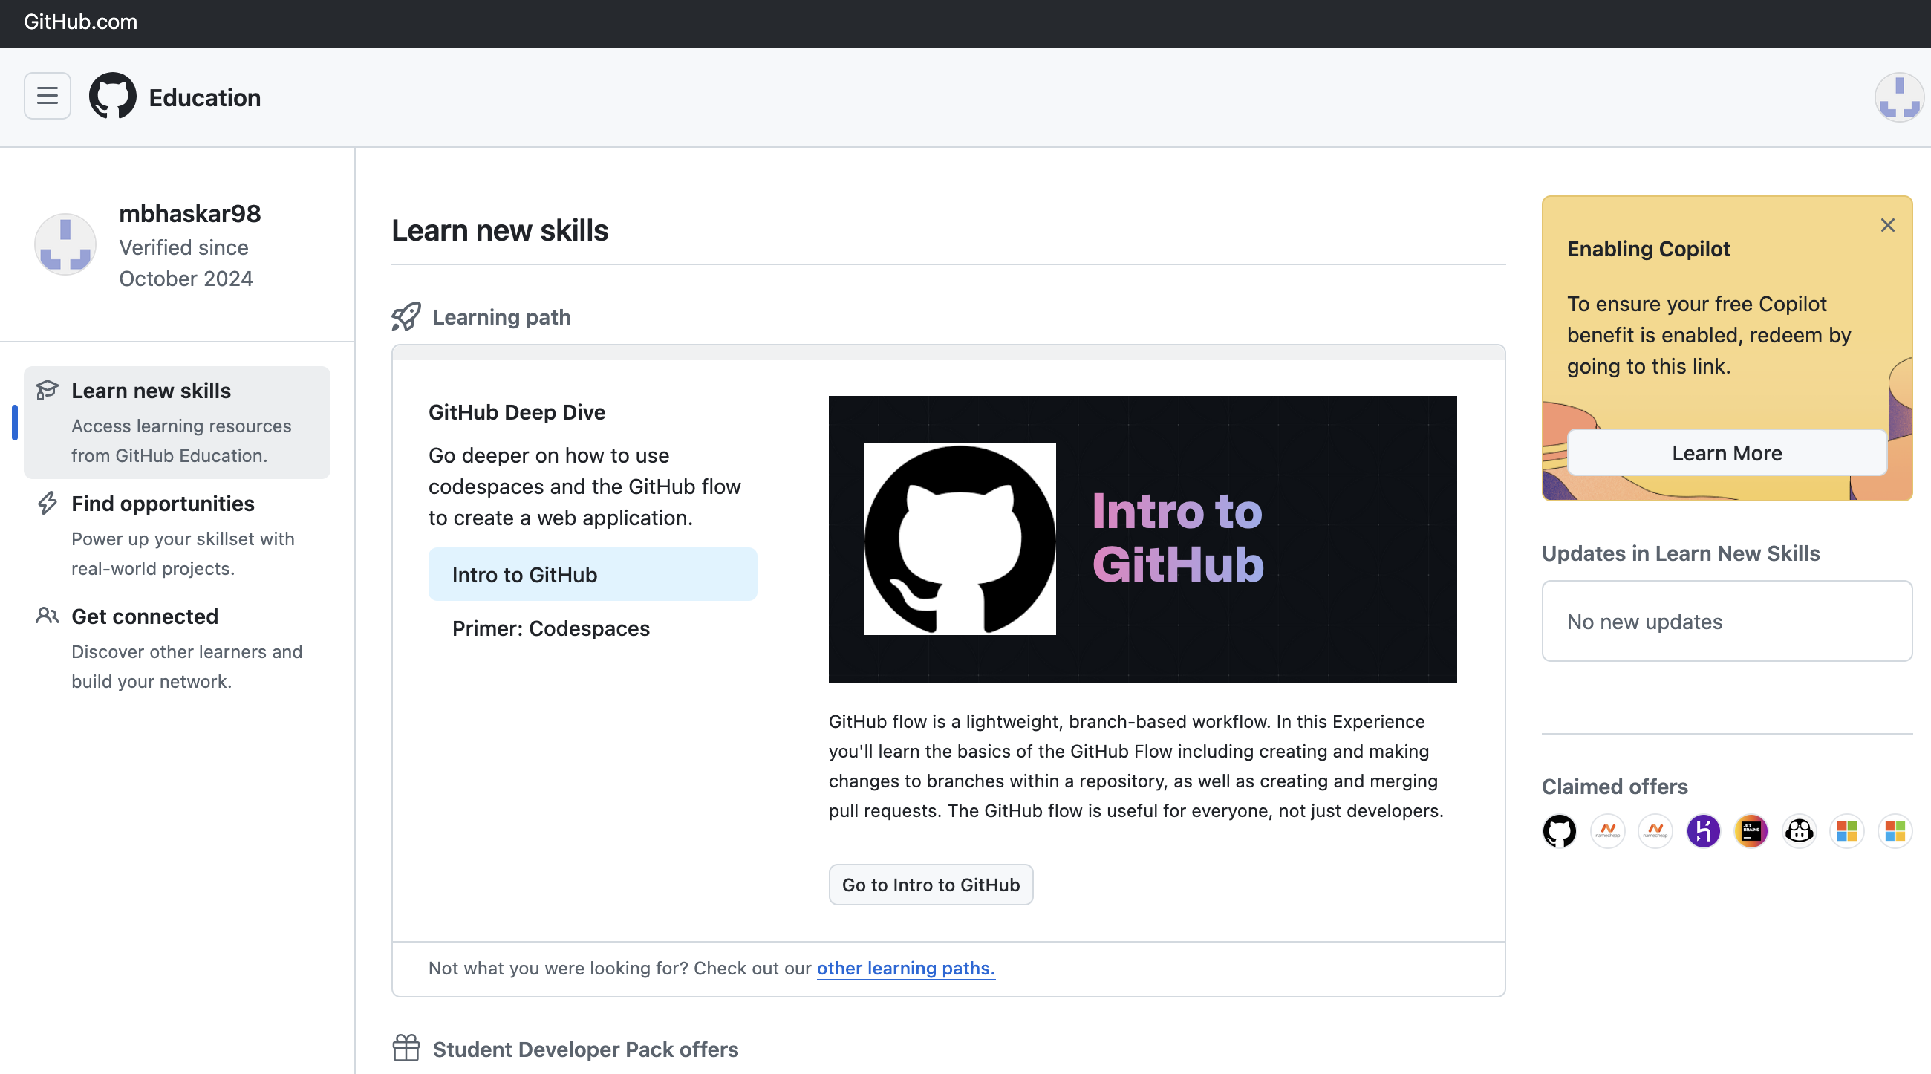This screenshot has width=1931, height=1074.
Task: Select the Intro to GitHub tab
Action: tap(592, 574)
